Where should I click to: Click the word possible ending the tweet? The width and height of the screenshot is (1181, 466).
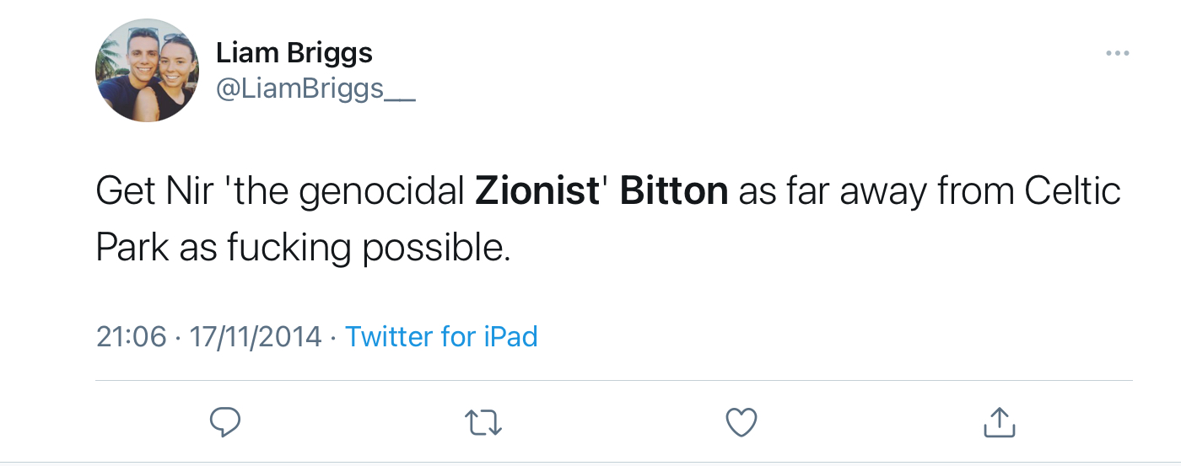coord(436,249)
